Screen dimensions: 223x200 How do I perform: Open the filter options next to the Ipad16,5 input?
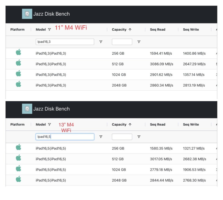pyautogui.click(x=101, y=136)
